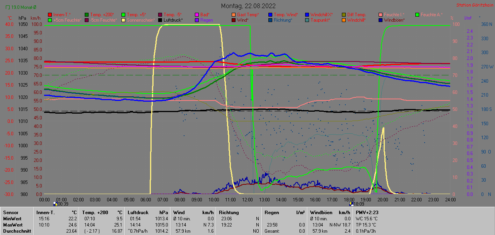Click the moon icon at 00:39
Viewport: 495px width, 235px height.
(55, 203)
